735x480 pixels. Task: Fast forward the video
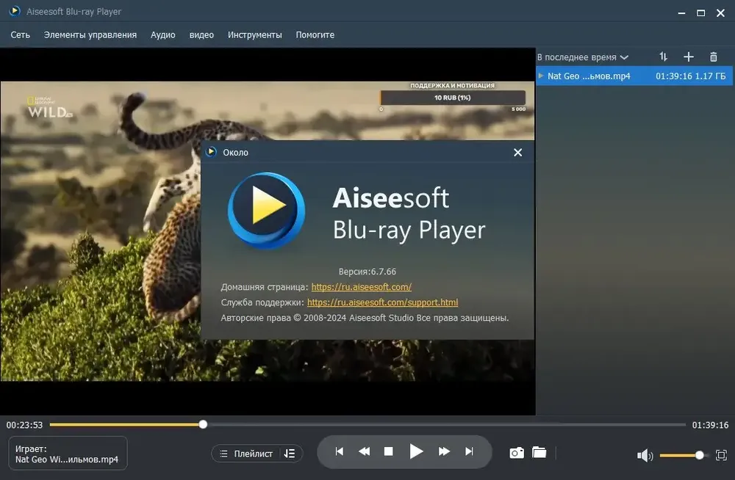(x=444, y=451)
